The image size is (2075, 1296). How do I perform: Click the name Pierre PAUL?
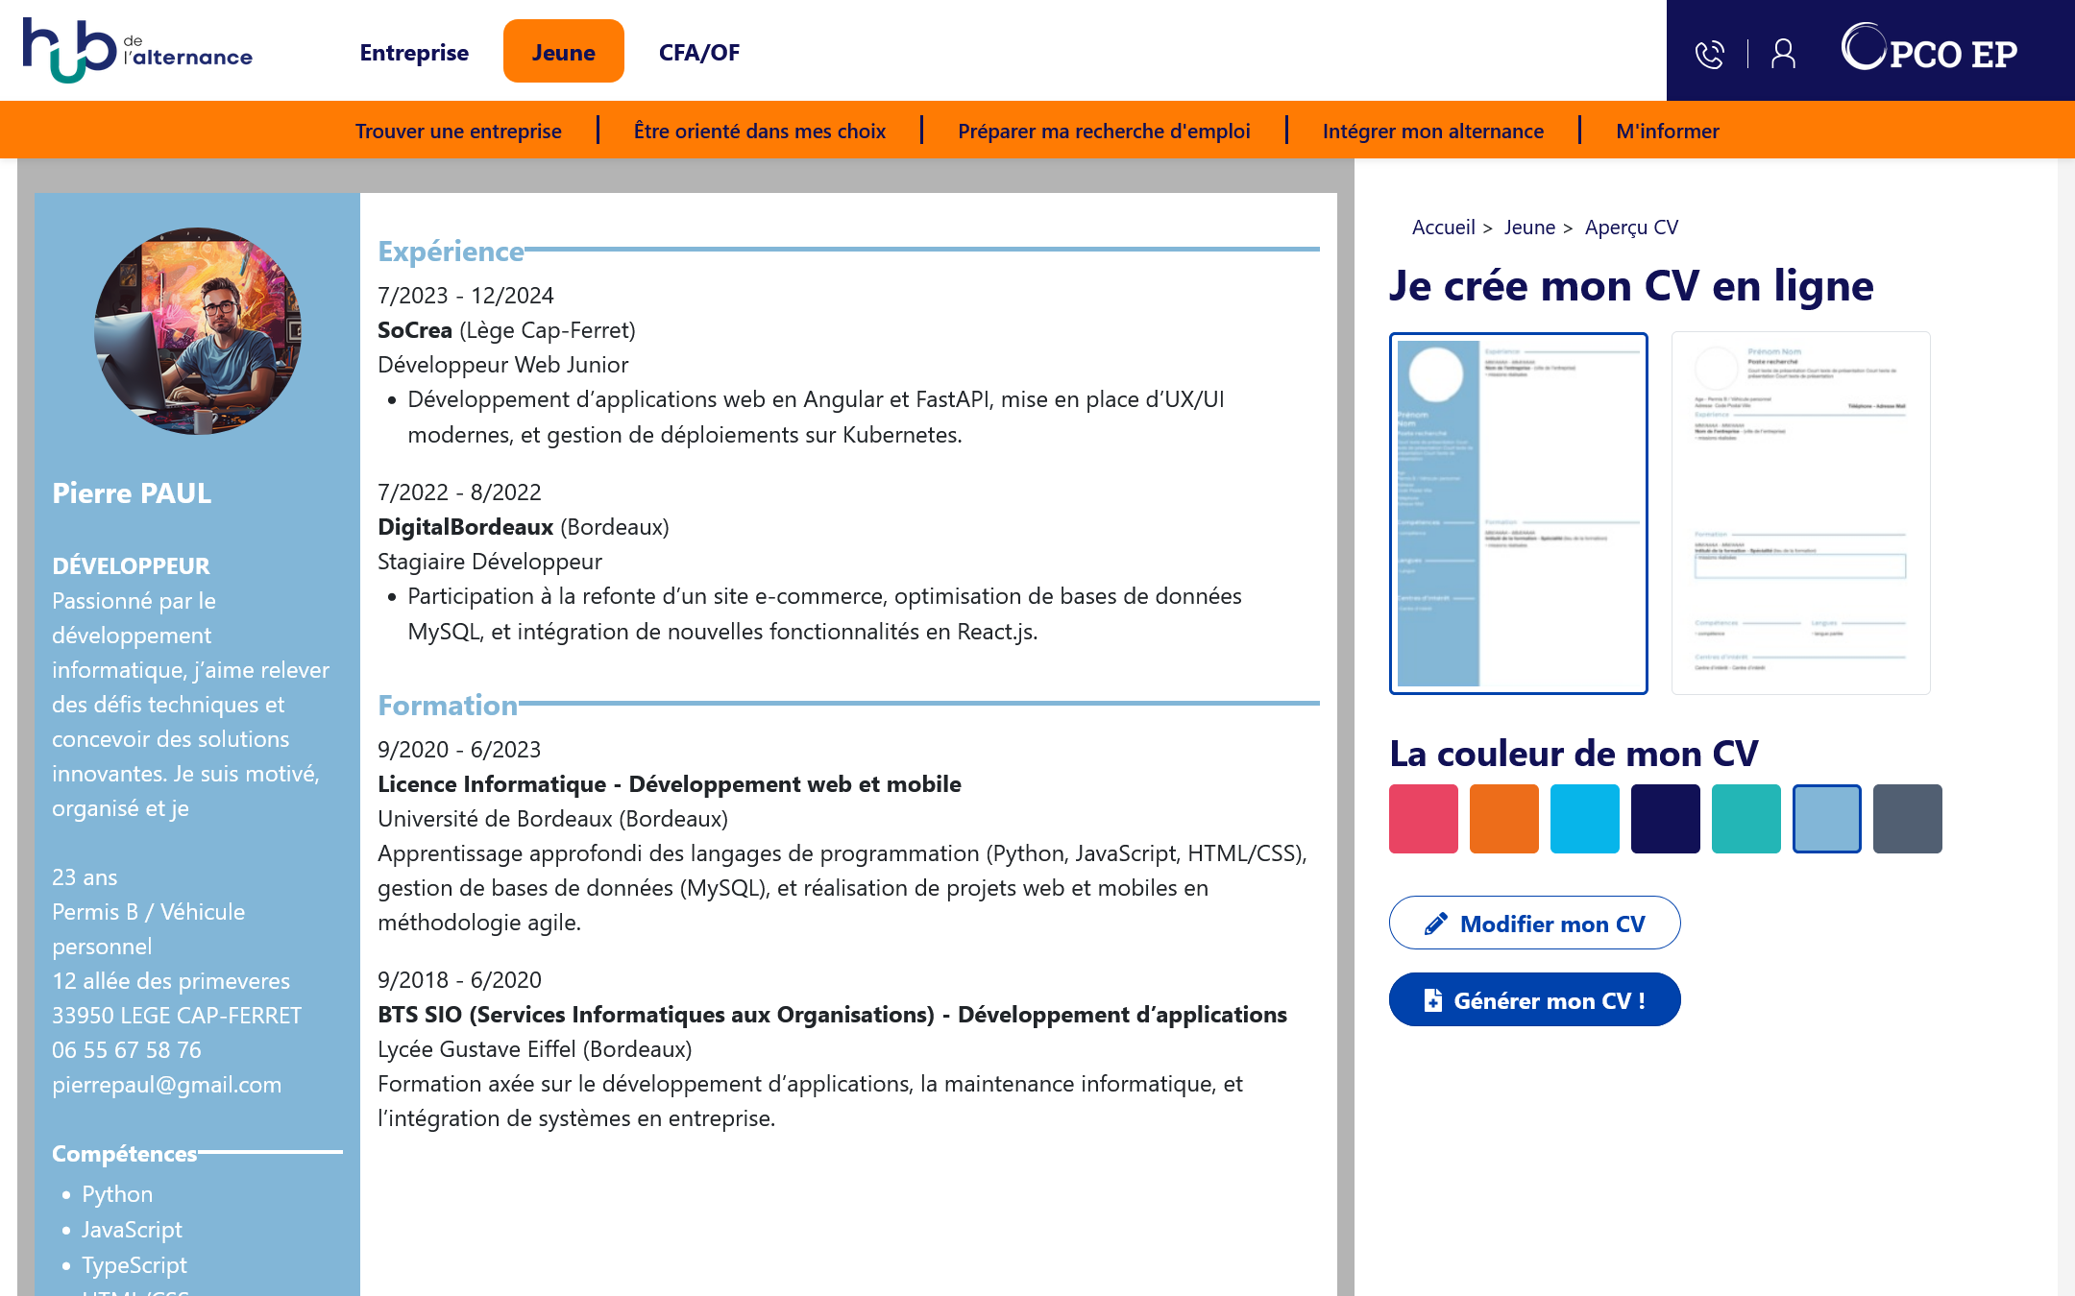pyautogui.click(x=132, y=493)
